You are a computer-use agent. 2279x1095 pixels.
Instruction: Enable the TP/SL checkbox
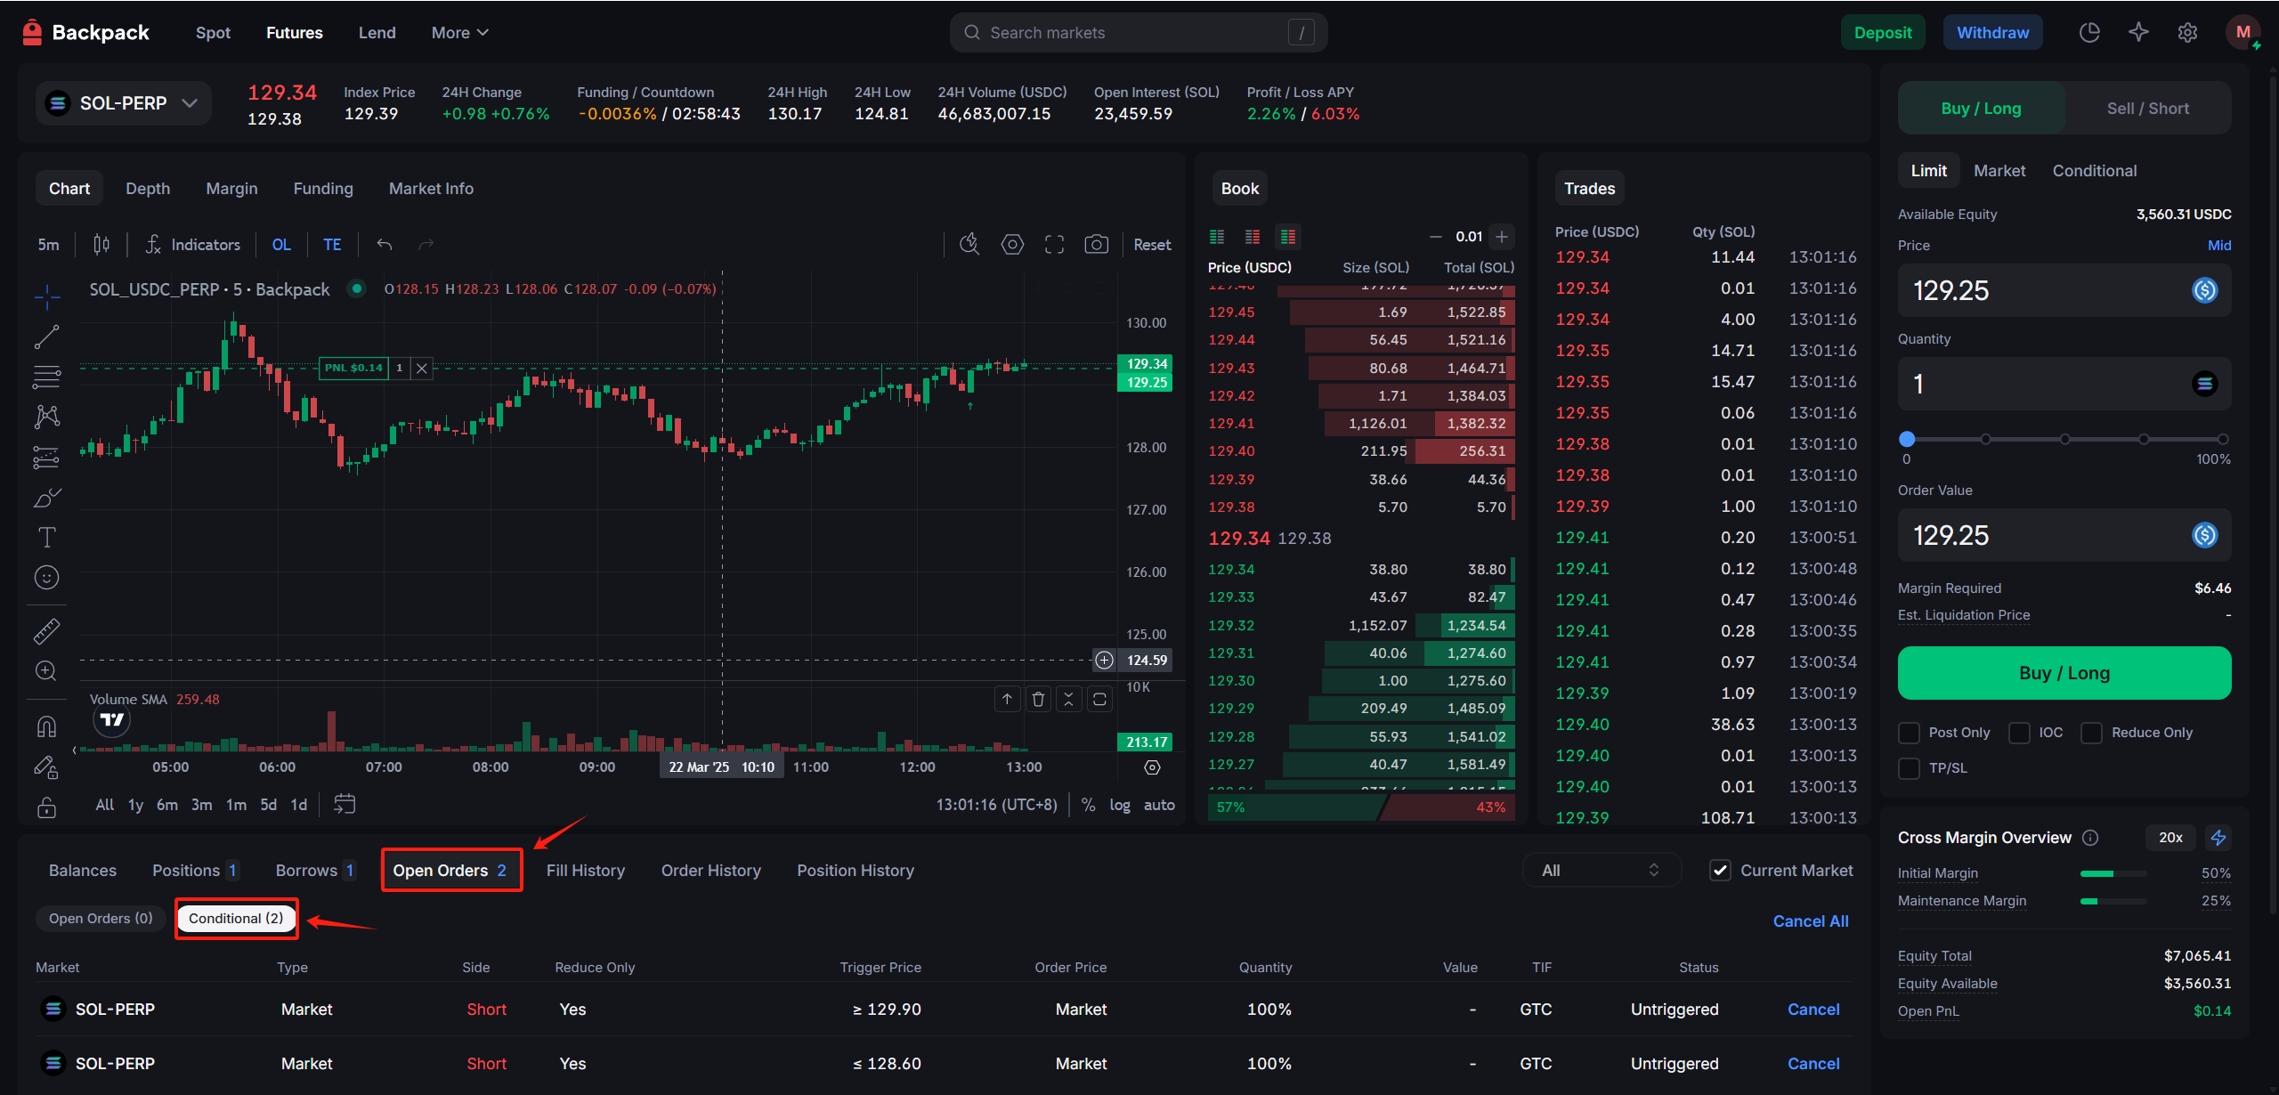click(1909, 768)
